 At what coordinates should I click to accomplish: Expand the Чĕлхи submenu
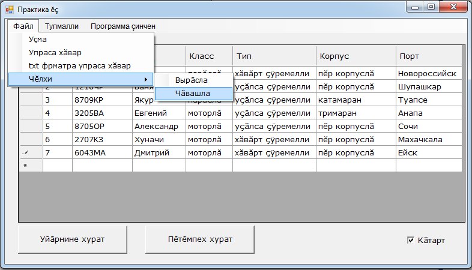[80, 79]
